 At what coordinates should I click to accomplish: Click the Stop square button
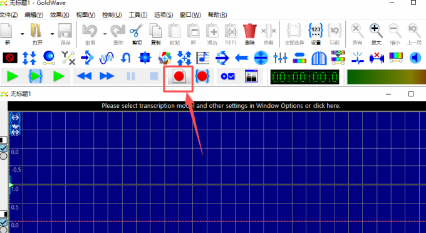click(x=153, y=76)
